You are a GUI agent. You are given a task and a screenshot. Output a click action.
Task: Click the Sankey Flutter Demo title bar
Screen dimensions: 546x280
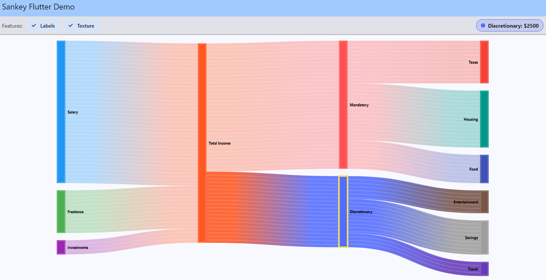(x=38, y=7)
